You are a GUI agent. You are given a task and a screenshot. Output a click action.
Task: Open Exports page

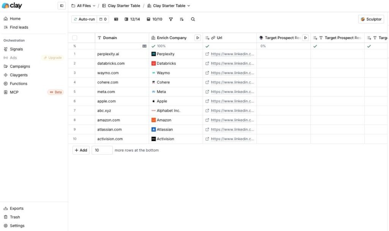17,209
